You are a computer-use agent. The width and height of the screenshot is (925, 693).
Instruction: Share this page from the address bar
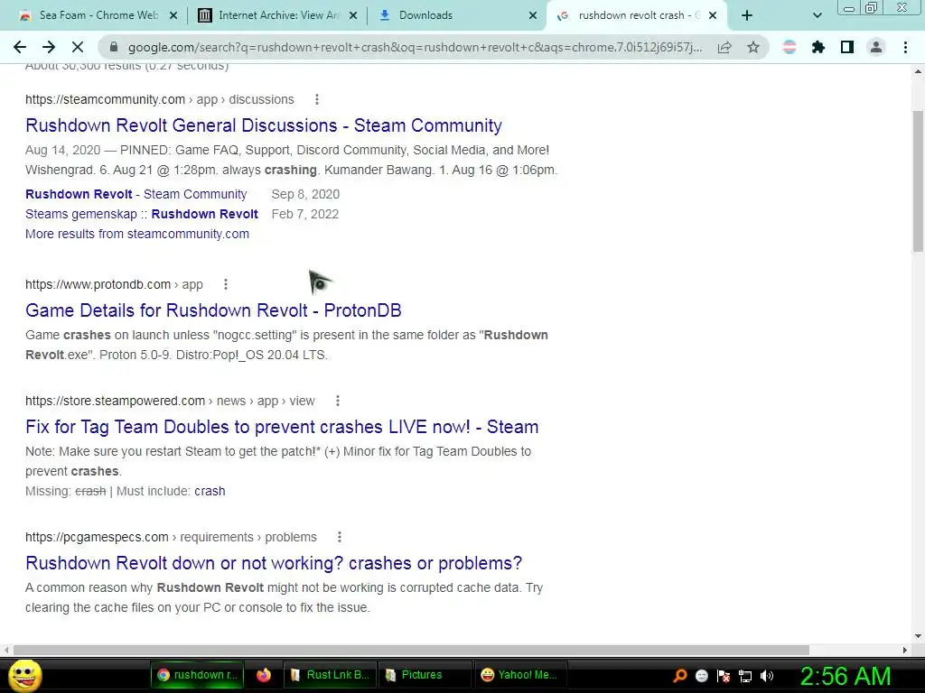click(x=724, y=47)
